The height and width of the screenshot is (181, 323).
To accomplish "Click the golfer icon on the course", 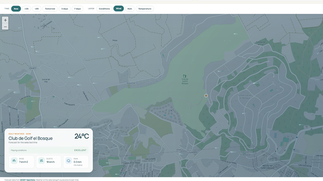I will pyautogui.click(x=185, y=76).
